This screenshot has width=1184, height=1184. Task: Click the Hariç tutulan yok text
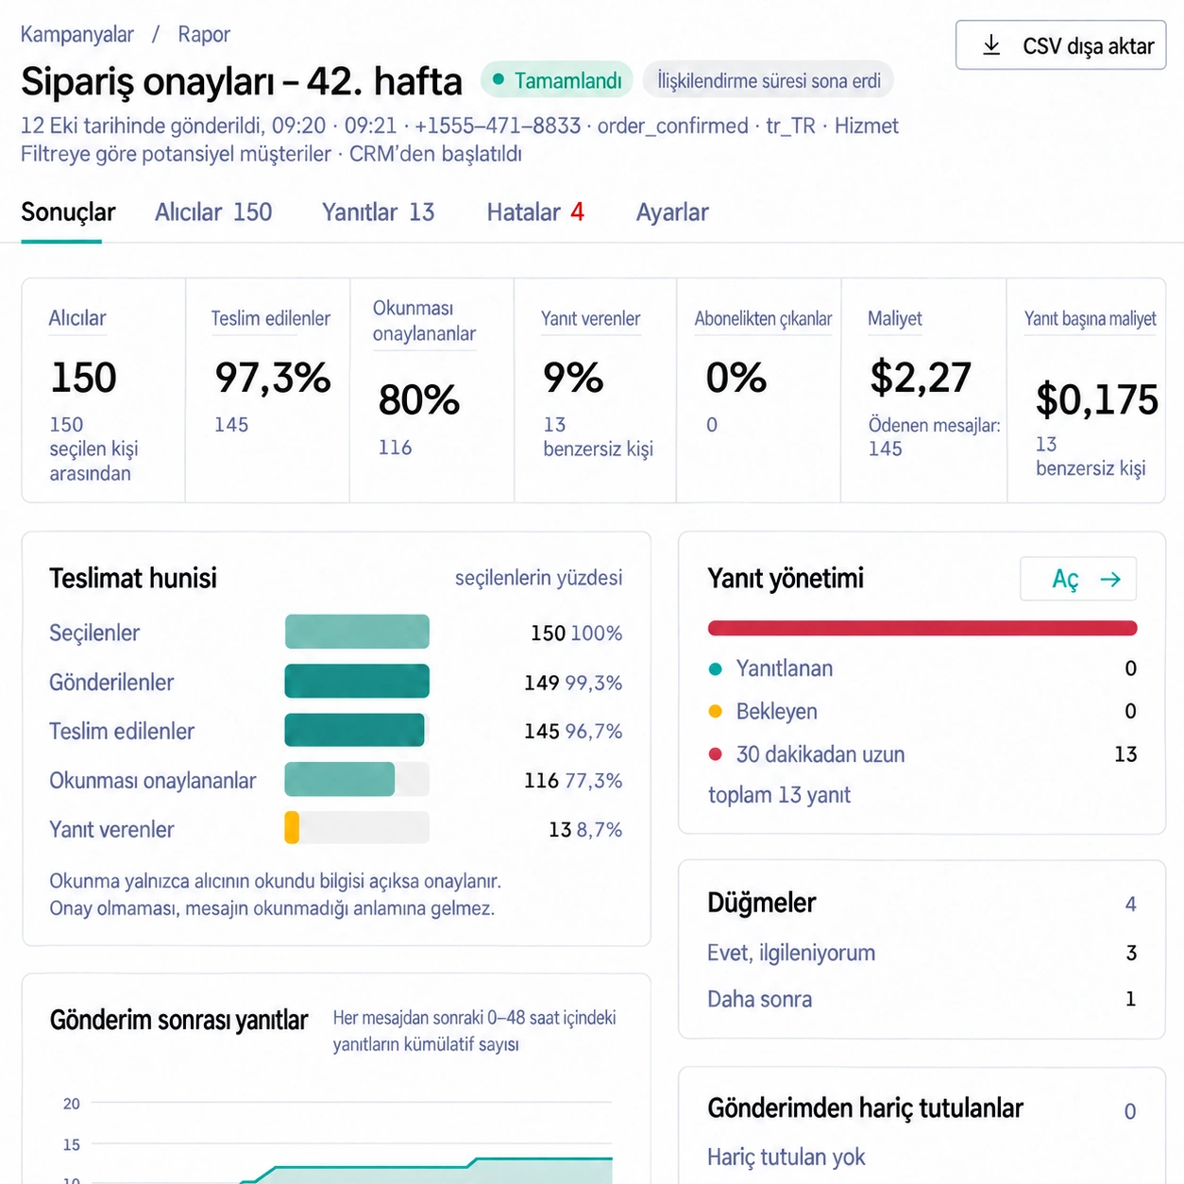(786, 1157)
